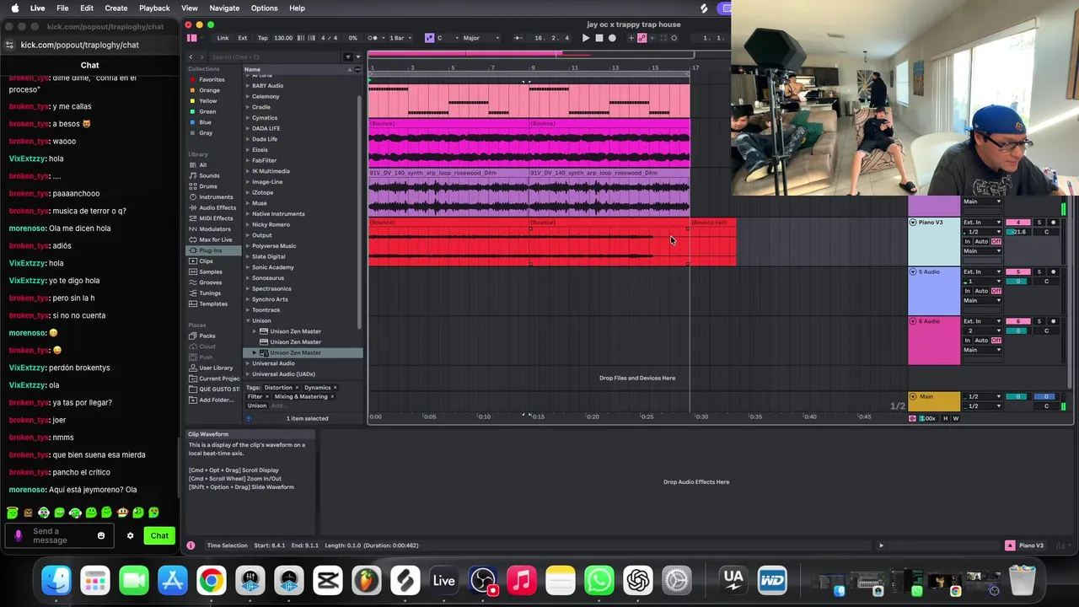
Task: Solo the 6 Audio track
Action: pyautogui.click(x=1039, y=321)
